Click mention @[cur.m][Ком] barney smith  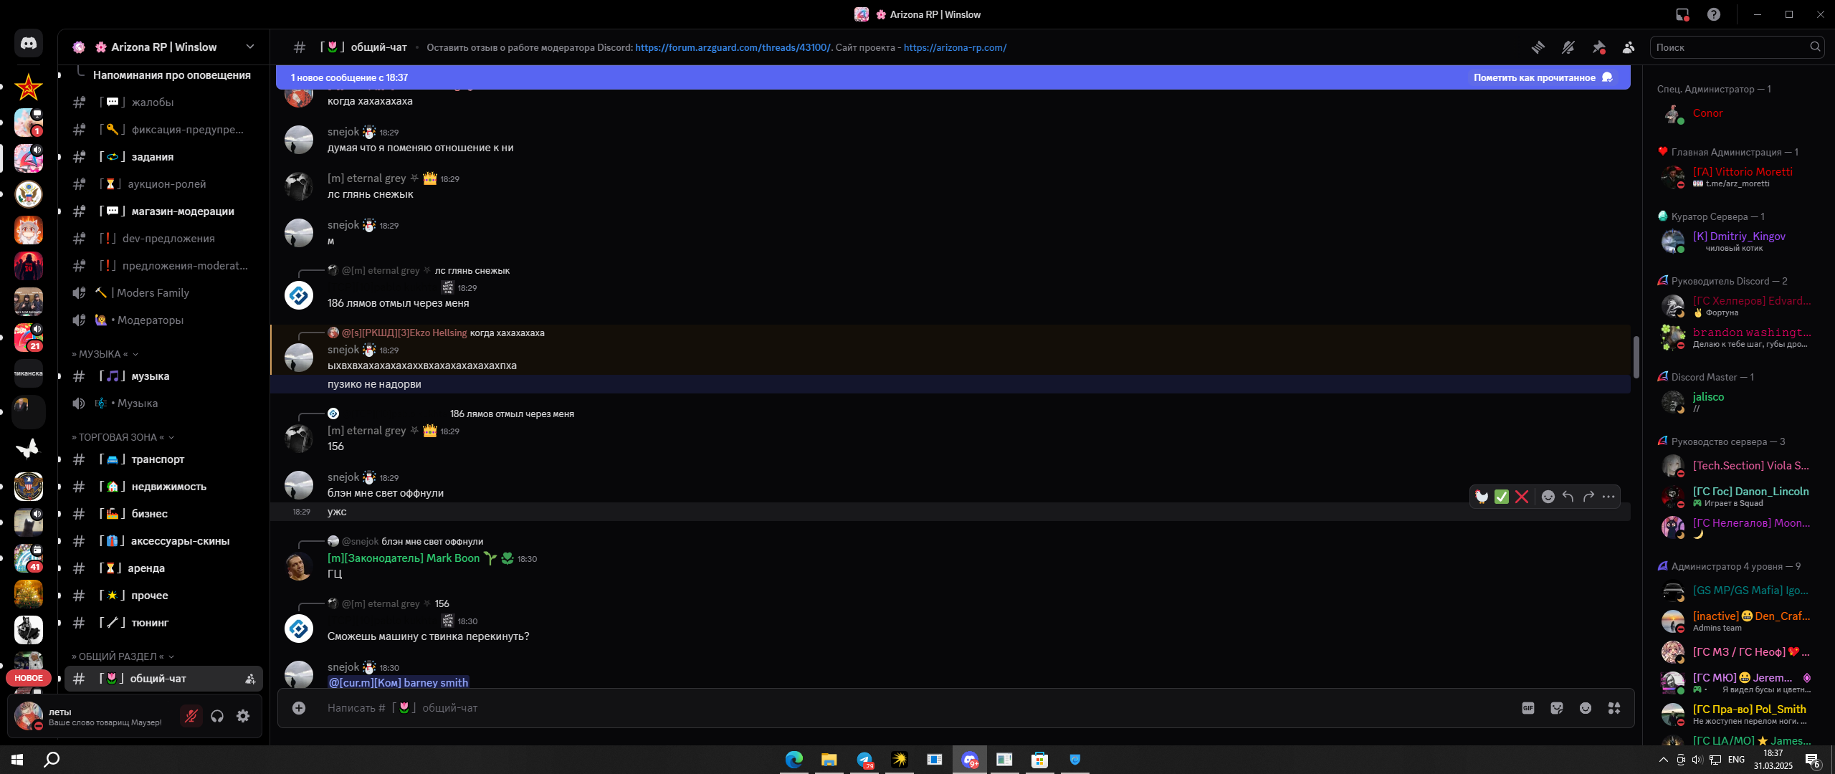pos(399,683)
